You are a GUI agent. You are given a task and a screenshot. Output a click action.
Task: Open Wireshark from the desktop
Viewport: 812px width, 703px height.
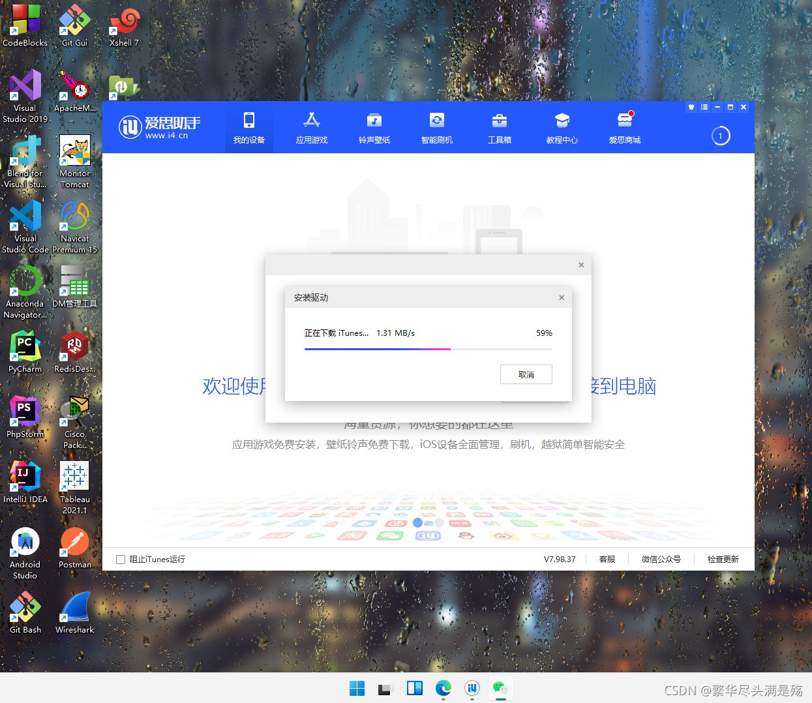click(75, 613)
